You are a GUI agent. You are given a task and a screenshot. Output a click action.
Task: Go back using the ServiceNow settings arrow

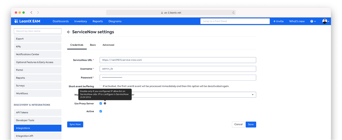pos(69,32)
